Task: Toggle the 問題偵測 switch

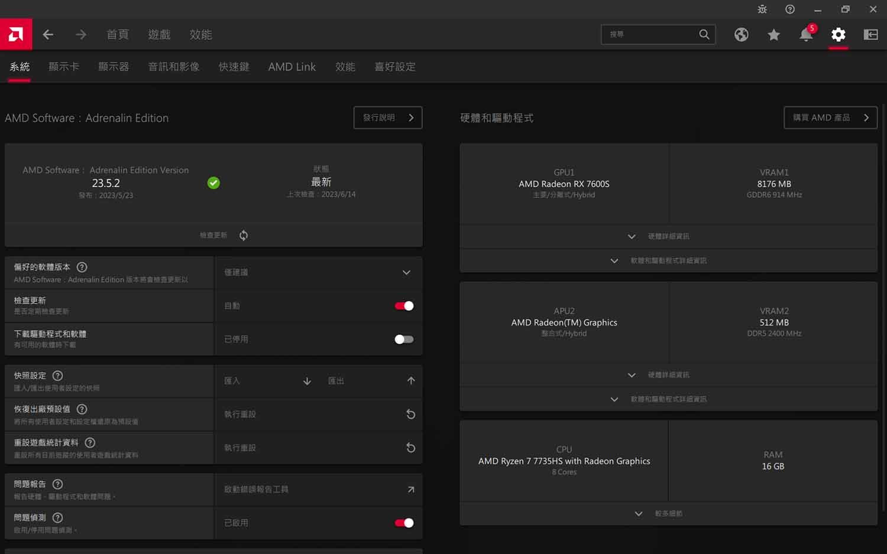Action: click(x=404, y=523)
